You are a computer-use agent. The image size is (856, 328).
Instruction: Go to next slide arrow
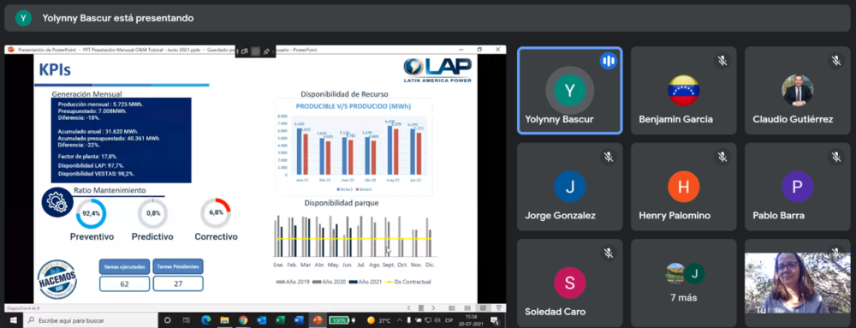[433, 307]
